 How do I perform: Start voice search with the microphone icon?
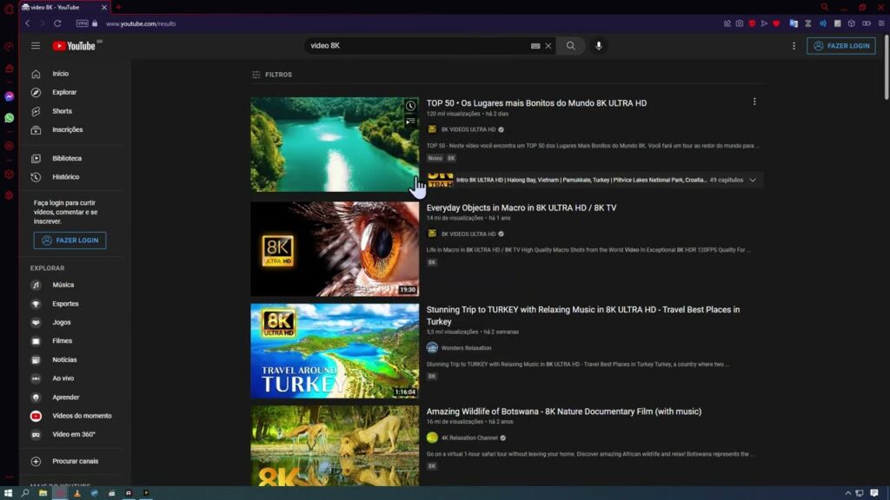(x=598, y=46)
